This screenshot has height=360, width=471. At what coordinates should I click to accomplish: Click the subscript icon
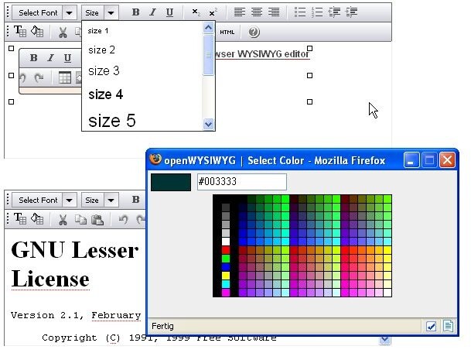tap(196, 12)
